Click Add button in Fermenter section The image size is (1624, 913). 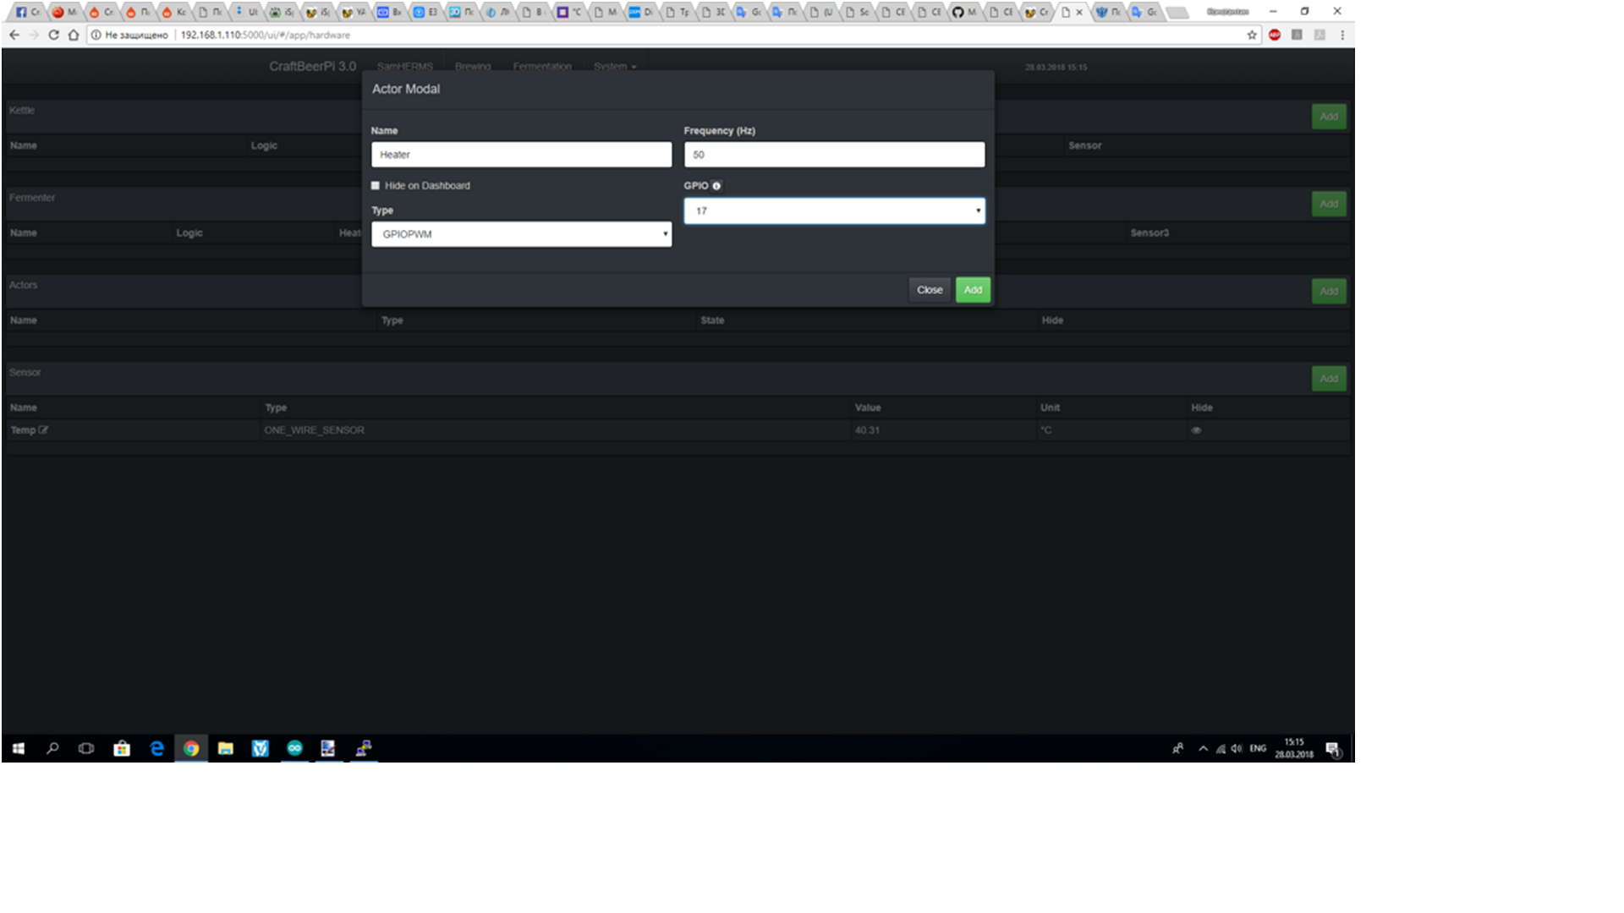coord(1329,204)
